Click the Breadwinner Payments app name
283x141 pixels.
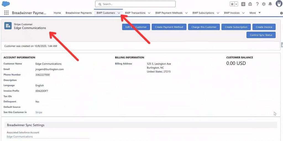click(x=29, y=13)
